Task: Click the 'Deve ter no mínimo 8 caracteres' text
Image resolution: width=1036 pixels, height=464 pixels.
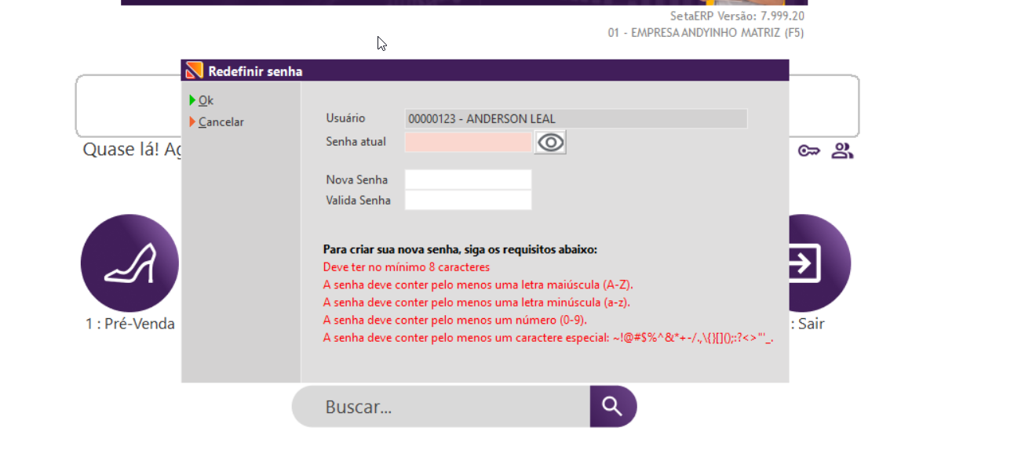Action: click(x=407, y=267)
